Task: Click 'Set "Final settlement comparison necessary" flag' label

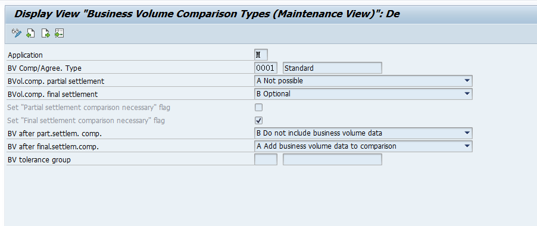Action: point(86,120)
